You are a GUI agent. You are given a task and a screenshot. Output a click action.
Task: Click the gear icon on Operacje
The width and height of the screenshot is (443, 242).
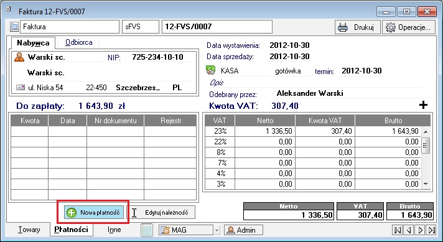391,27
